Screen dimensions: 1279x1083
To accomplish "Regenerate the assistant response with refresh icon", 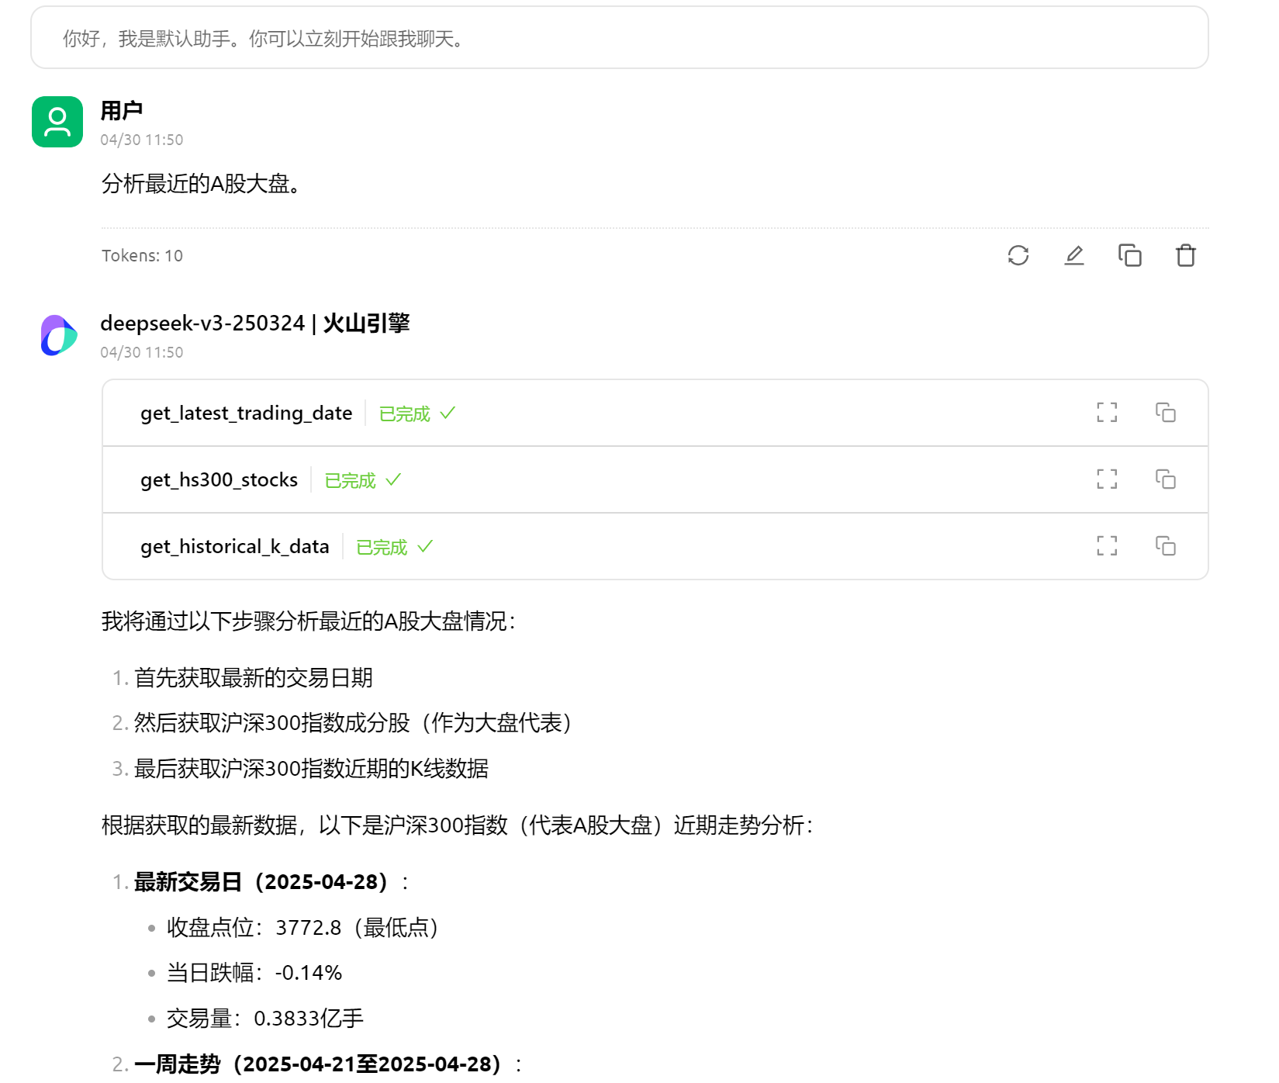I will 1018,255.
